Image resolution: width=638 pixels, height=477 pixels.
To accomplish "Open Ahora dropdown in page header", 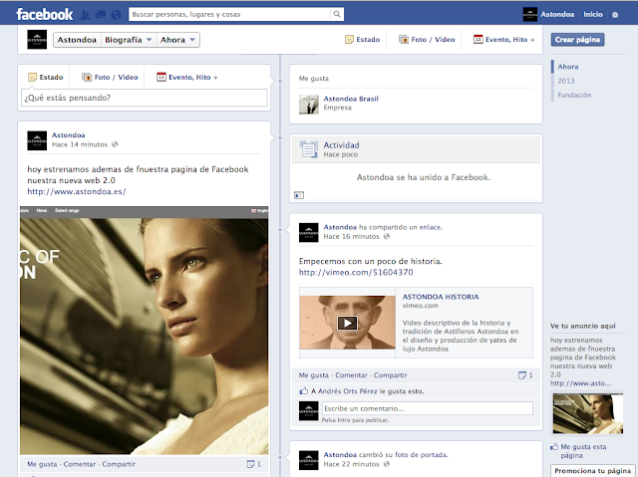I will (177, 40).
